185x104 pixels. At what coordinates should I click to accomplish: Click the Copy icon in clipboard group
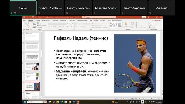coord(28,25)
